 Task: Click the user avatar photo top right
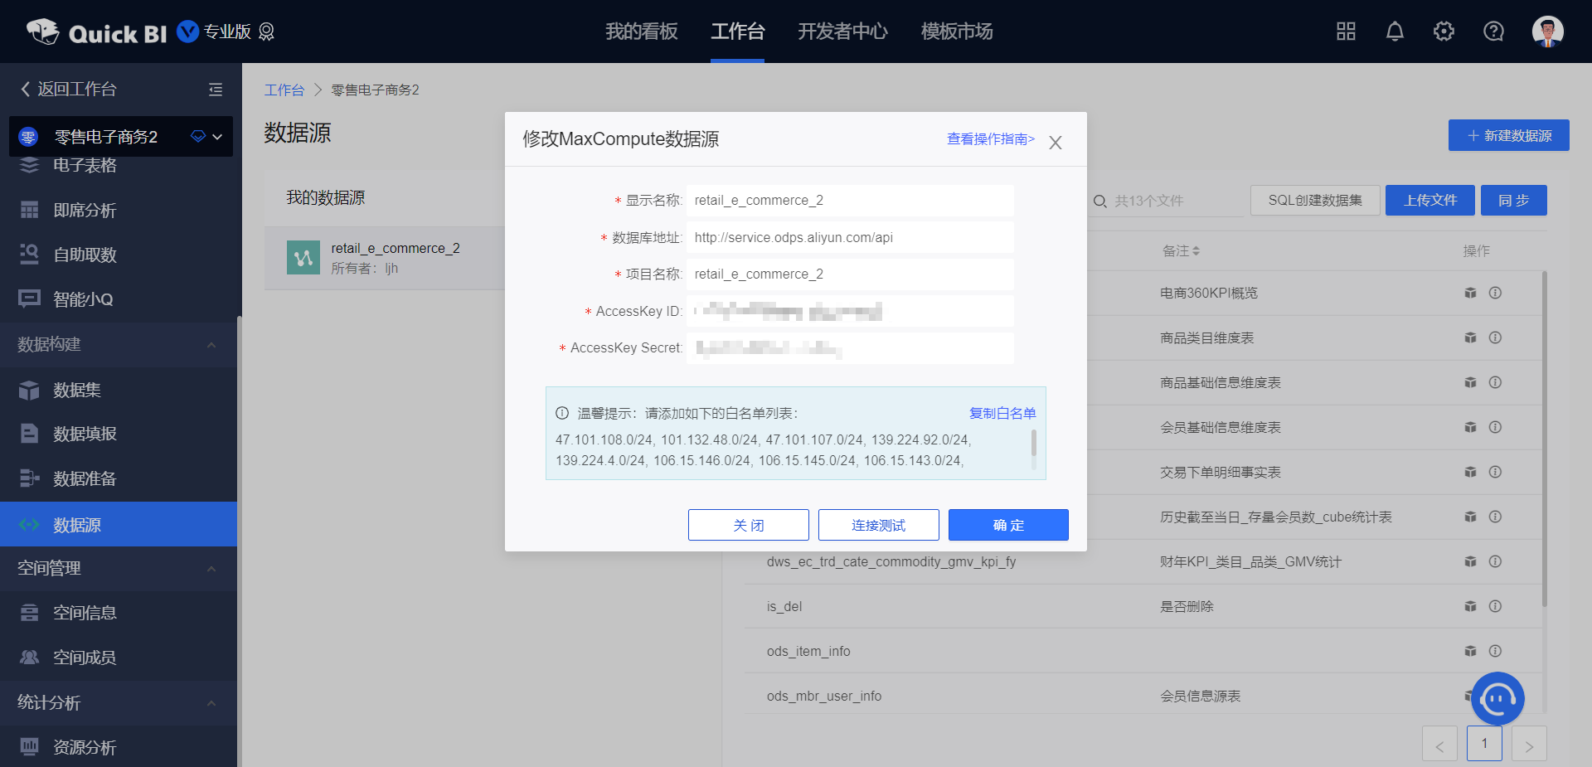[x=1547, y=31]
